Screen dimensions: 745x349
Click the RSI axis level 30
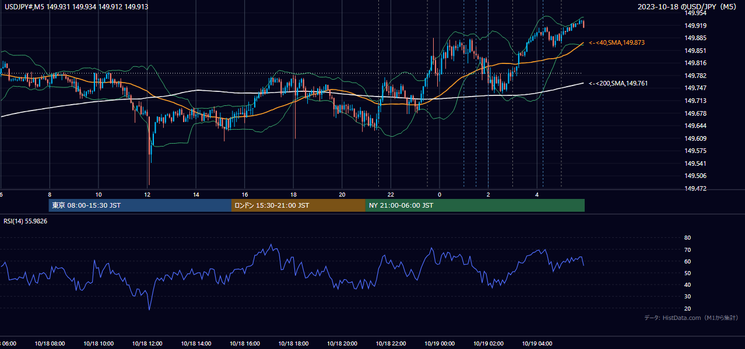point(687,296)
